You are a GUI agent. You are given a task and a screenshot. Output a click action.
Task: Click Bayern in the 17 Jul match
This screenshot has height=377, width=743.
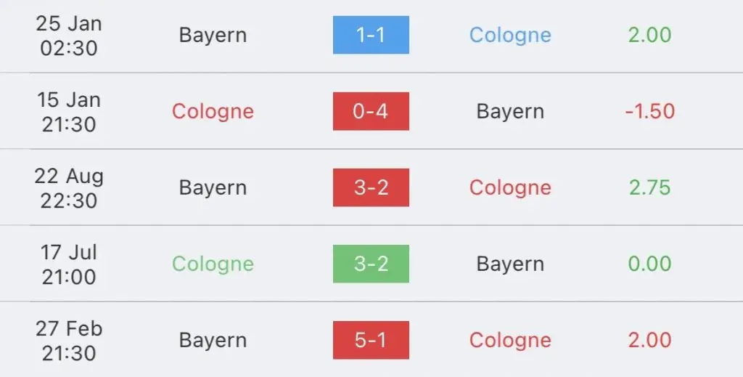point(510,264)
